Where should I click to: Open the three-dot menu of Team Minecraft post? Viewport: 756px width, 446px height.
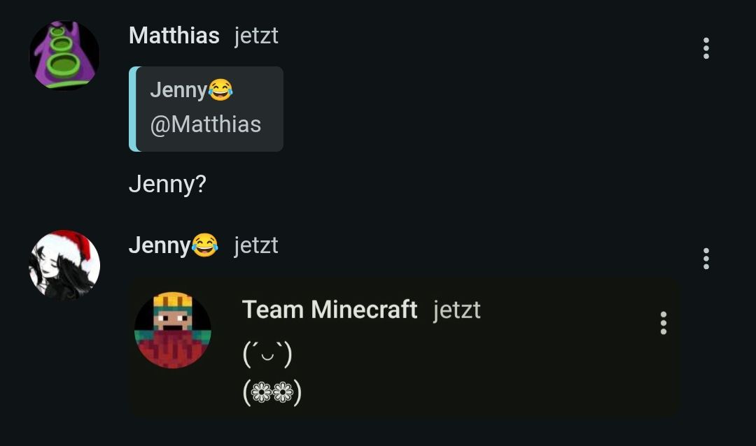pyautogui.click(x=664, y=323)
